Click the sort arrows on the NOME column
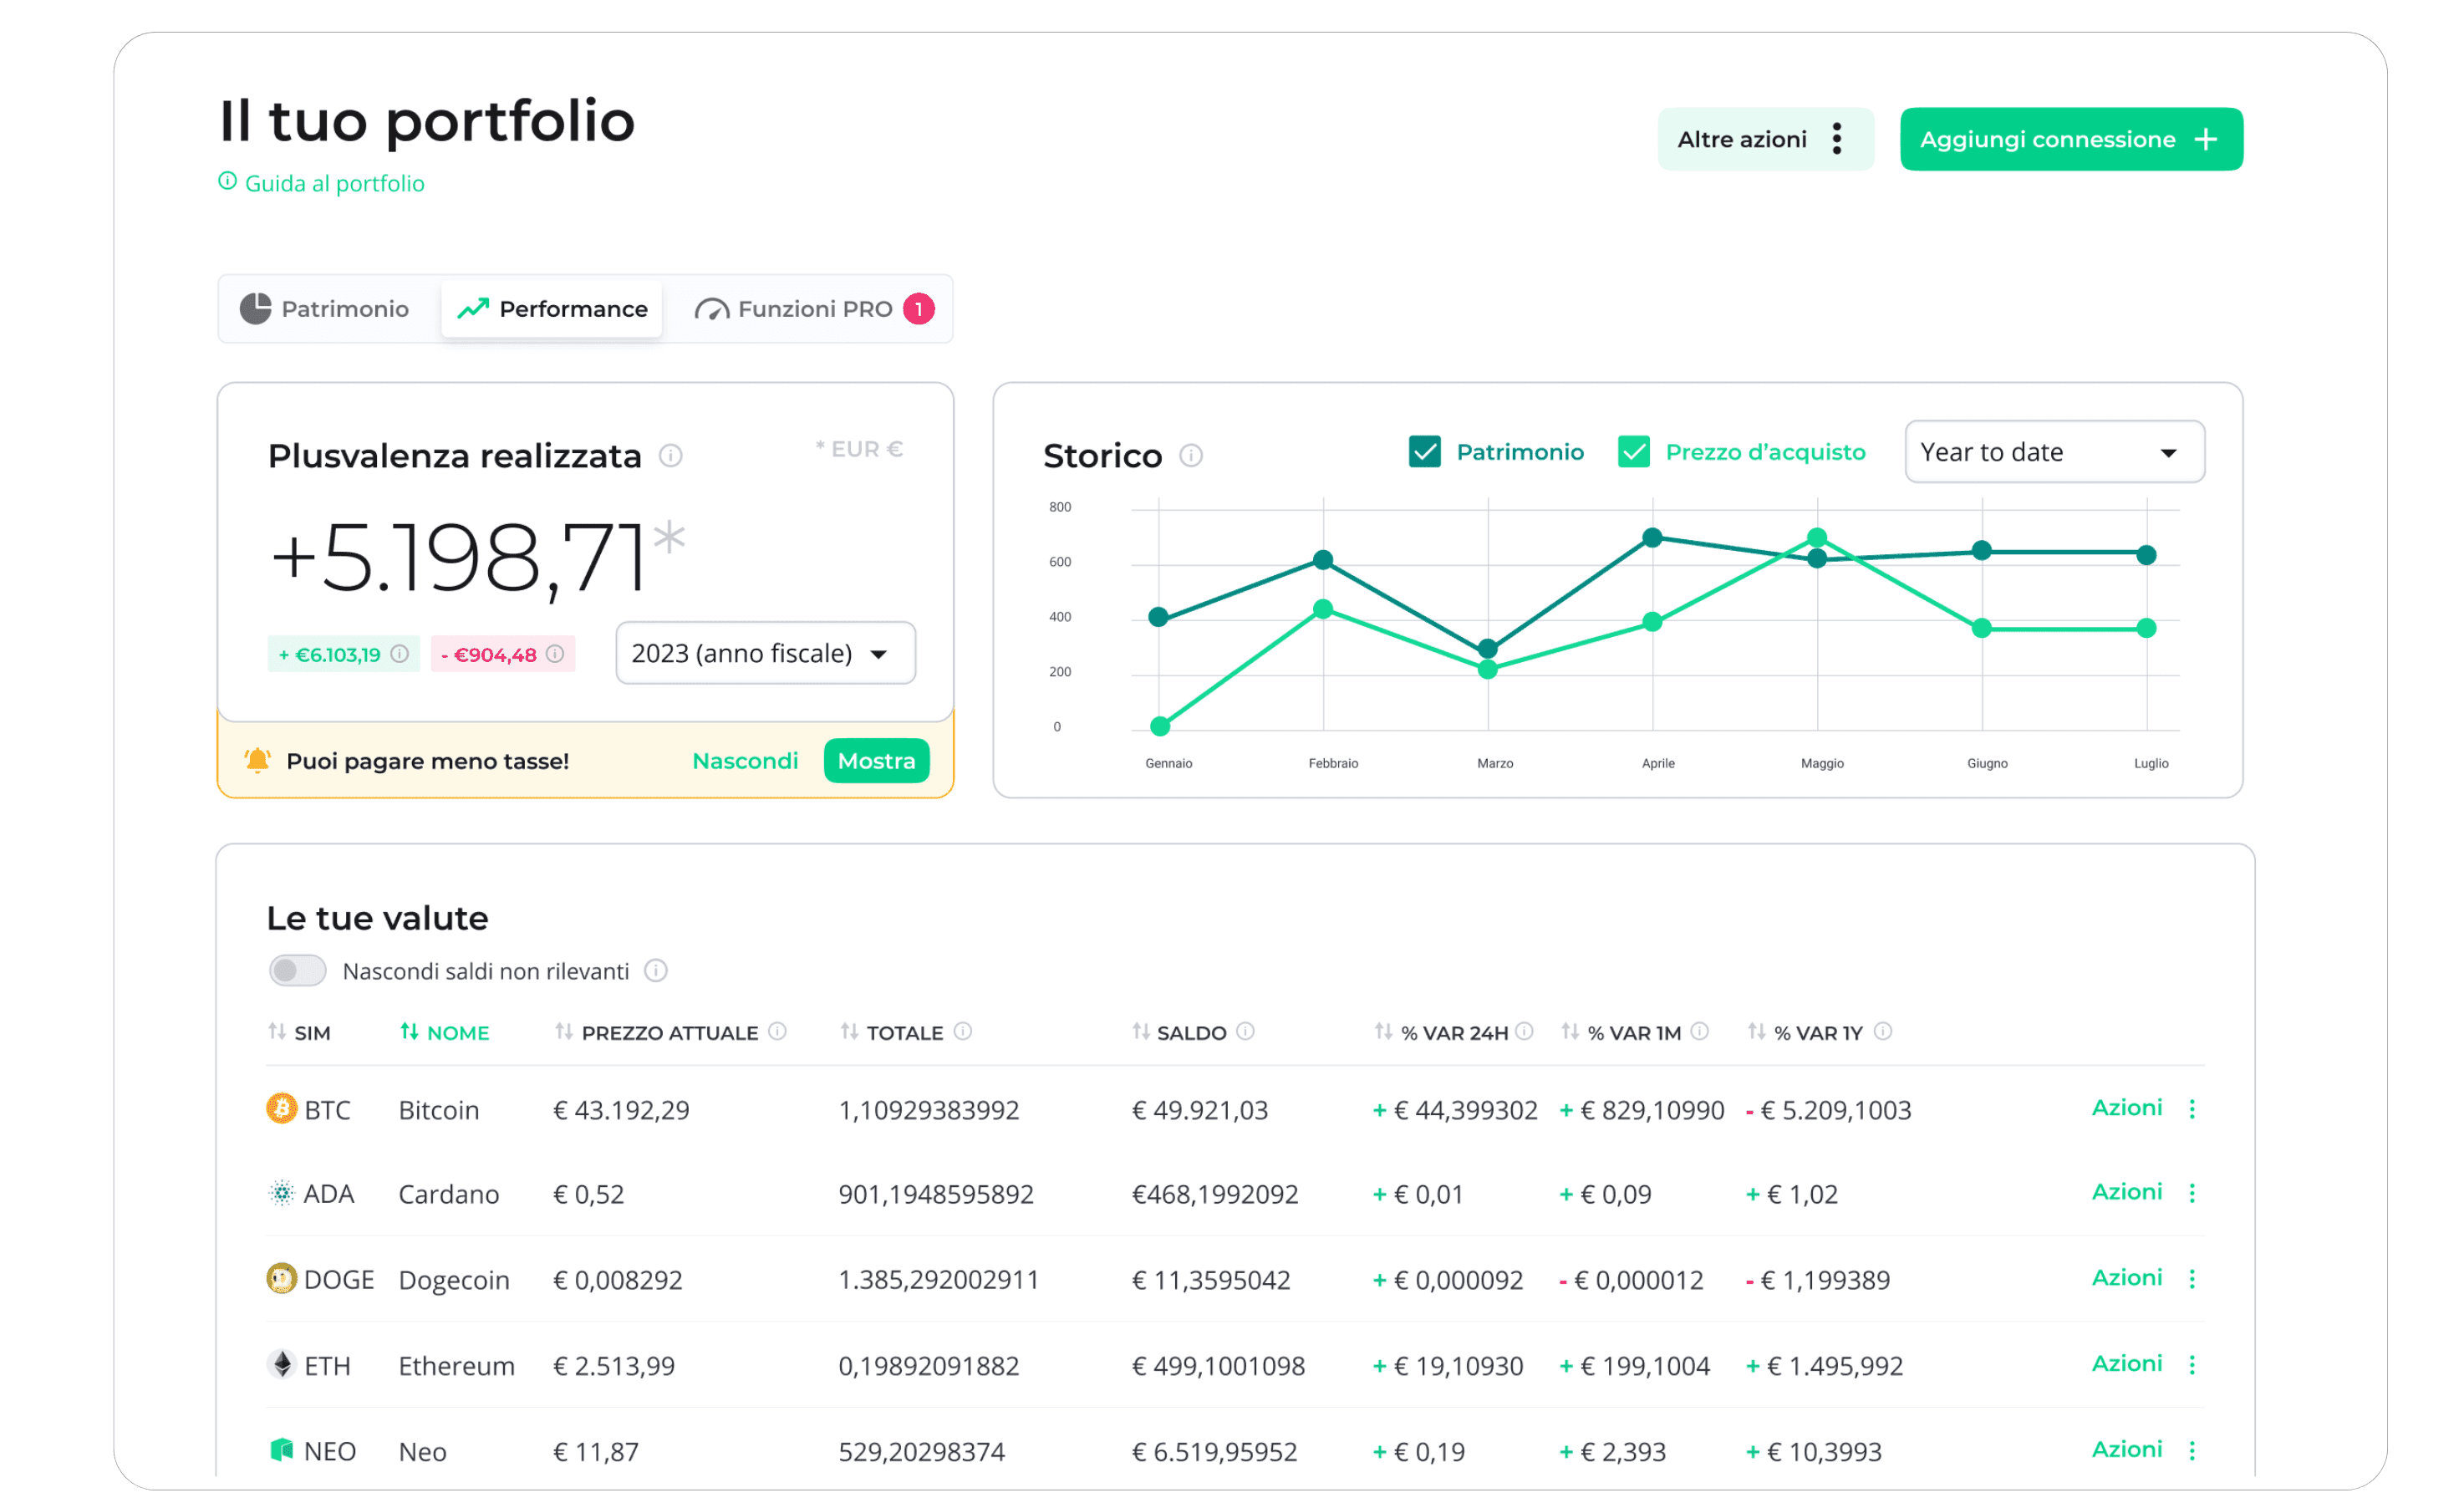This screenshot has width=2464, height=1508. (x=410, y=1032)
